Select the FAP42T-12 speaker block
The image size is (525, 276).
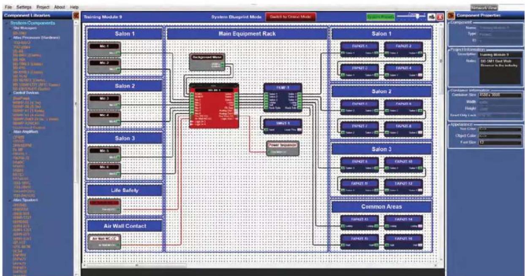(x=404, y=187)
